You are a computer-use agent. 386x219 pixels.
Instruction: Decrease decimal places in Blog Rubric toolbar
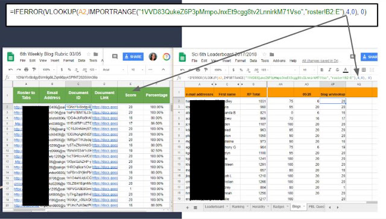pos(77,70)
